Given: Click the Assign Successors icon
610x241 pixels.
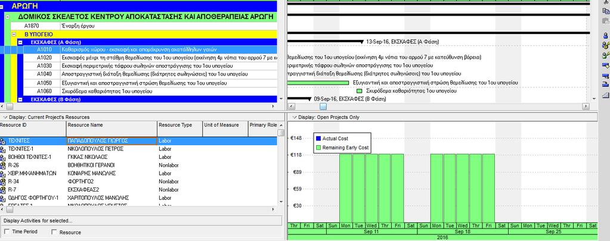Looking at the screenshot, I should pyautogui.click(x=605, y=84).
